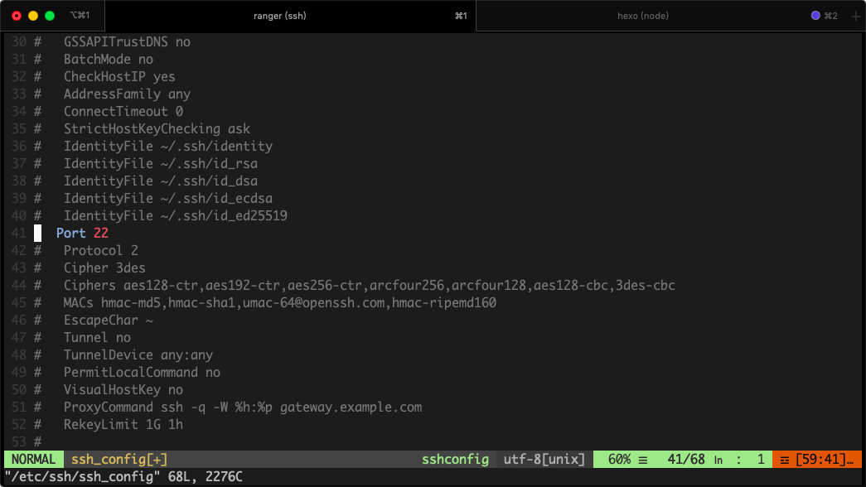Click the sshconfig filetype indicator

pyautogui.click(x=455, y=459)
